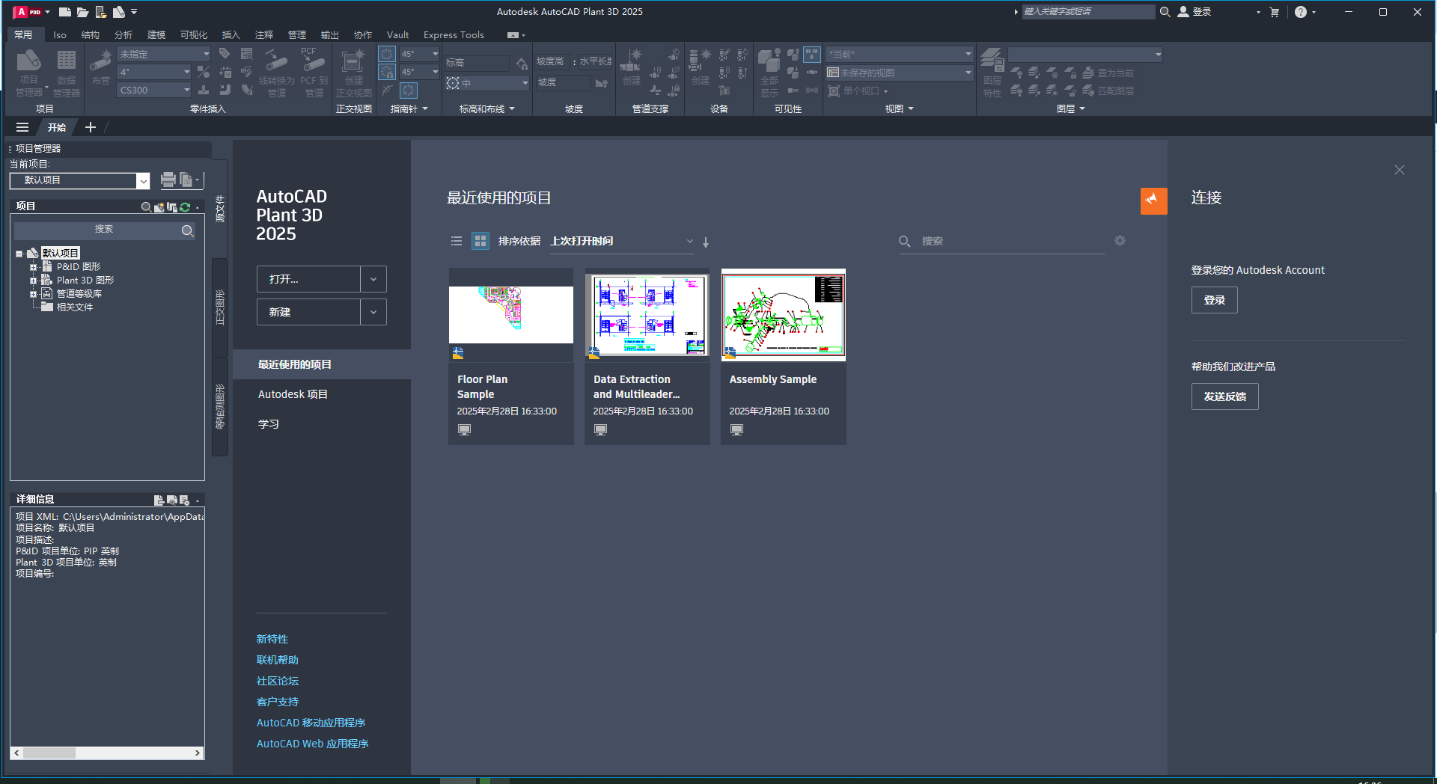Open the 上次打开时间 sort dropdown
Image resolution: width=1437 pixels, height=784 pixels.
[621, 241]
